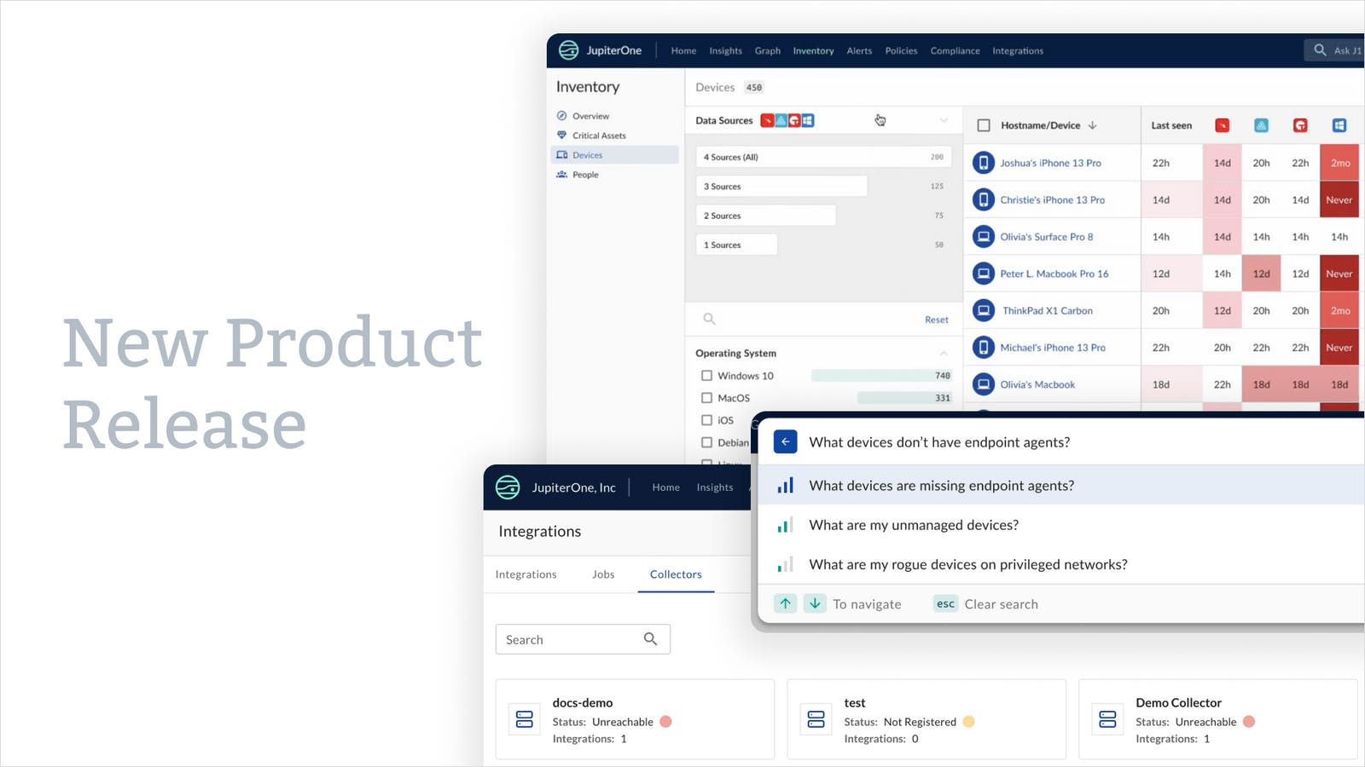The width and height of the screenshot is (1365, 767).
Task: Open the ThinkPad X1 Carbon device link
Action: [x=1047, y=311]
